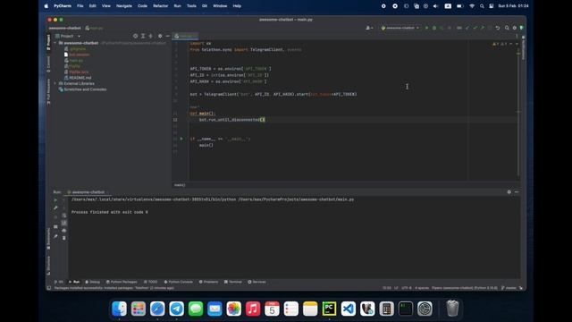Open the Pull Requests side tab
572x322 pixels.
click(48, 92)
